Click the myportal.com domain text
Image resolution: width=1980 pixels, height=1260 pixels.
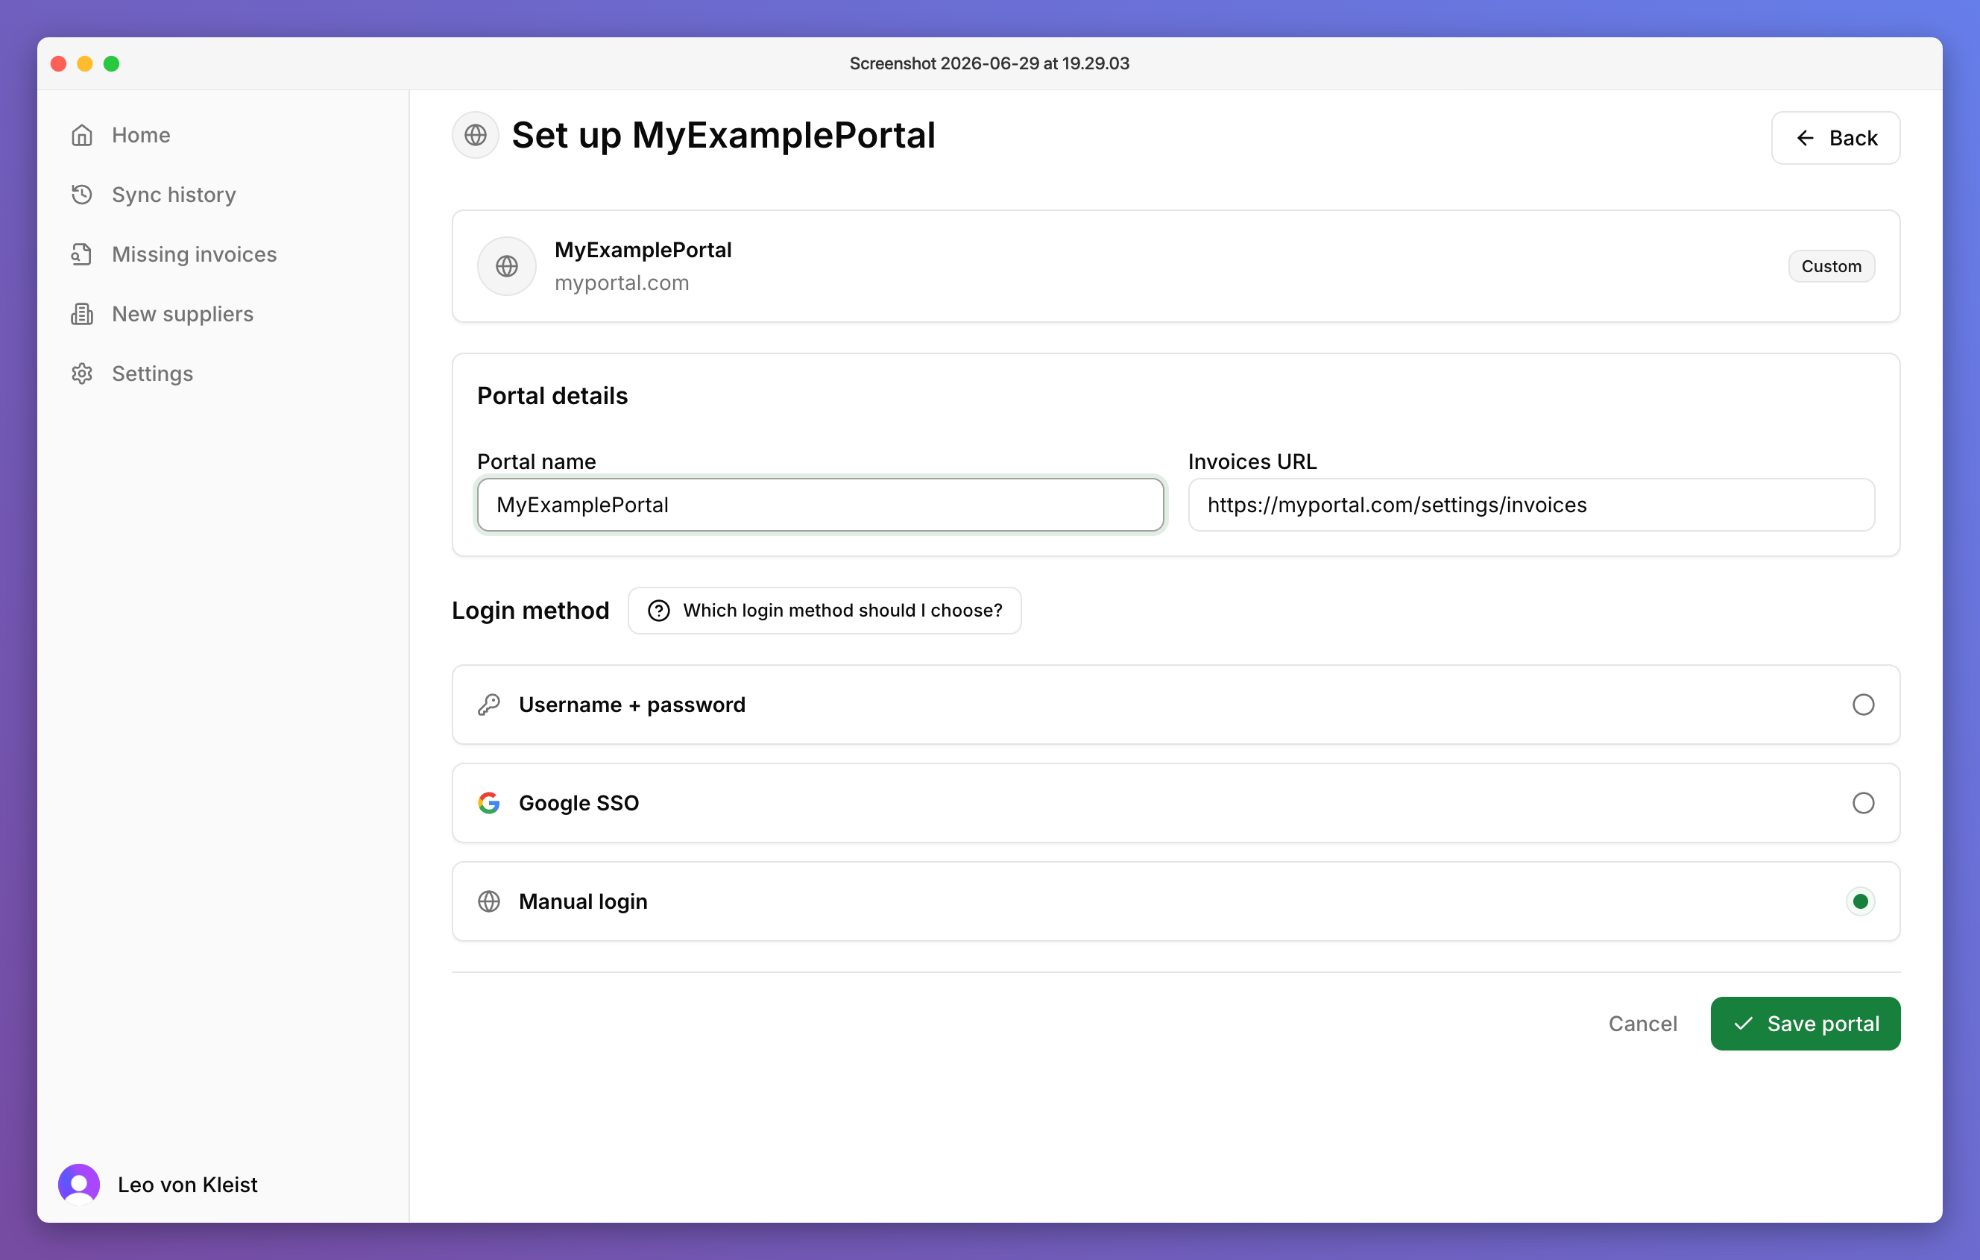pyautogui.click(x=622, y=283)
